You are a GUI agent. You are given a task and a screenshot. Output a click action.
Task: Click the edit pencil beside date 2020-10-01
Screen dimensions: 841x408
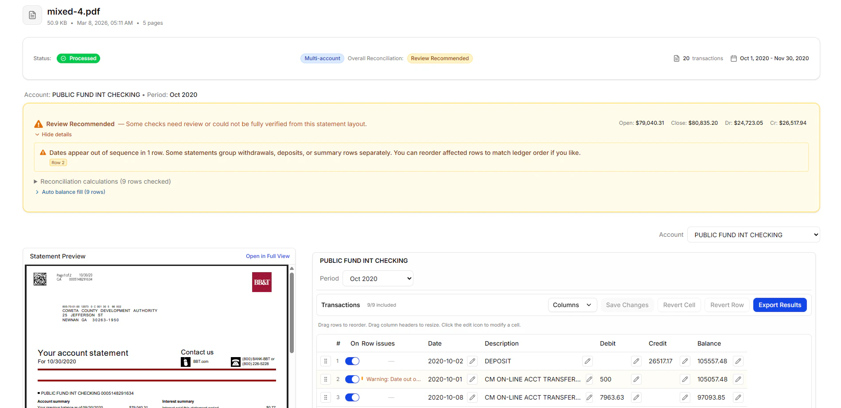point(472,379)
